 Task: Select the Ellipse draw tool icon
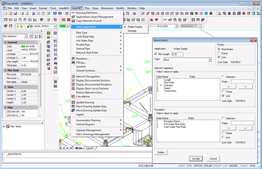point(187,14)
